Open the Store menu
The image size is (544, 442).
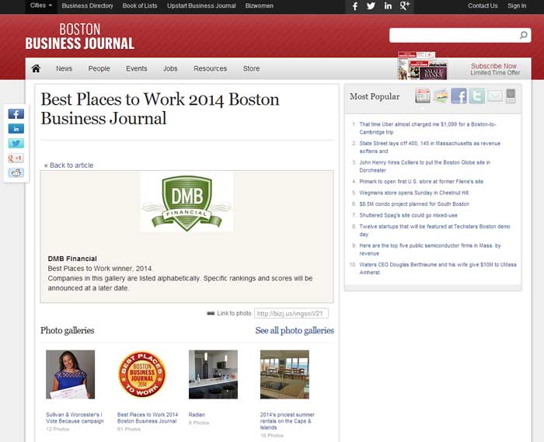tap(251, 68)
